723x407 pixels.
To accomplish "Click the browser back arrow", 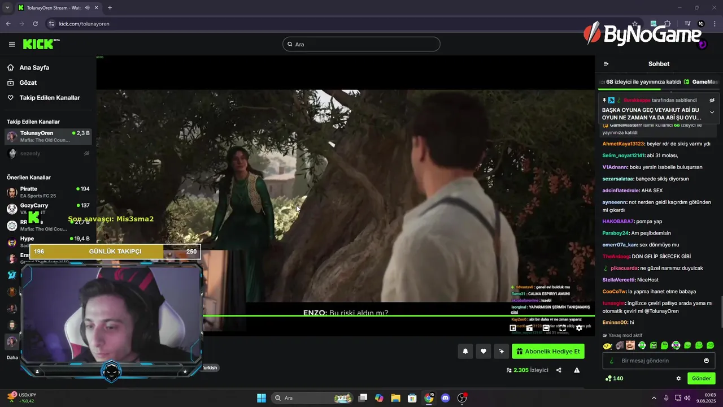I will coord(8,24).
